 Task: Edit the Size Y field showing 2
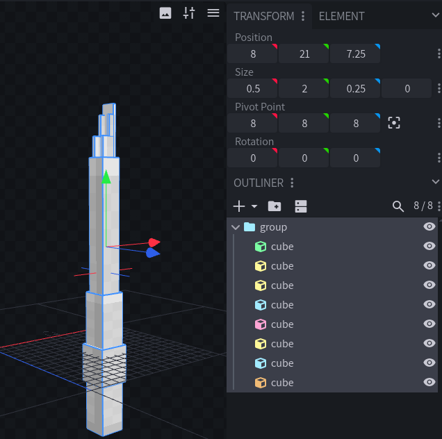(x=304, y=88)
